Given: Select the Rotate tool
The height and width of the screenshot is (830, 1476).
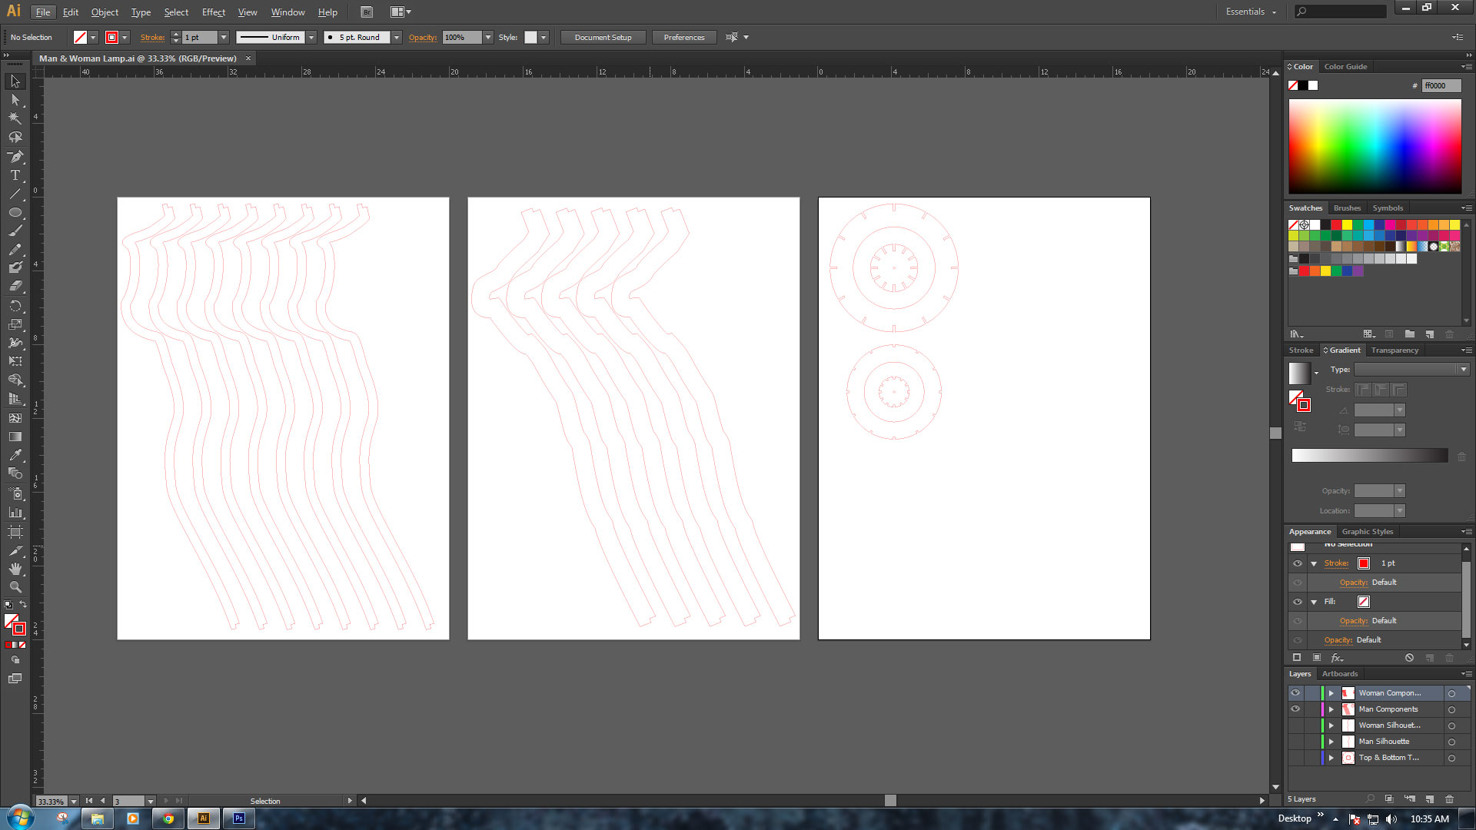Looking at the screenshot, I should pyautogui.click(x=15, y=306).
